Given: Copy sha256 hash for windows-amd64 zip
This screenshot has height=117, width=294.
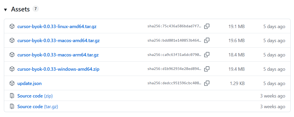Looking at the screenshot, I should 207,69.
